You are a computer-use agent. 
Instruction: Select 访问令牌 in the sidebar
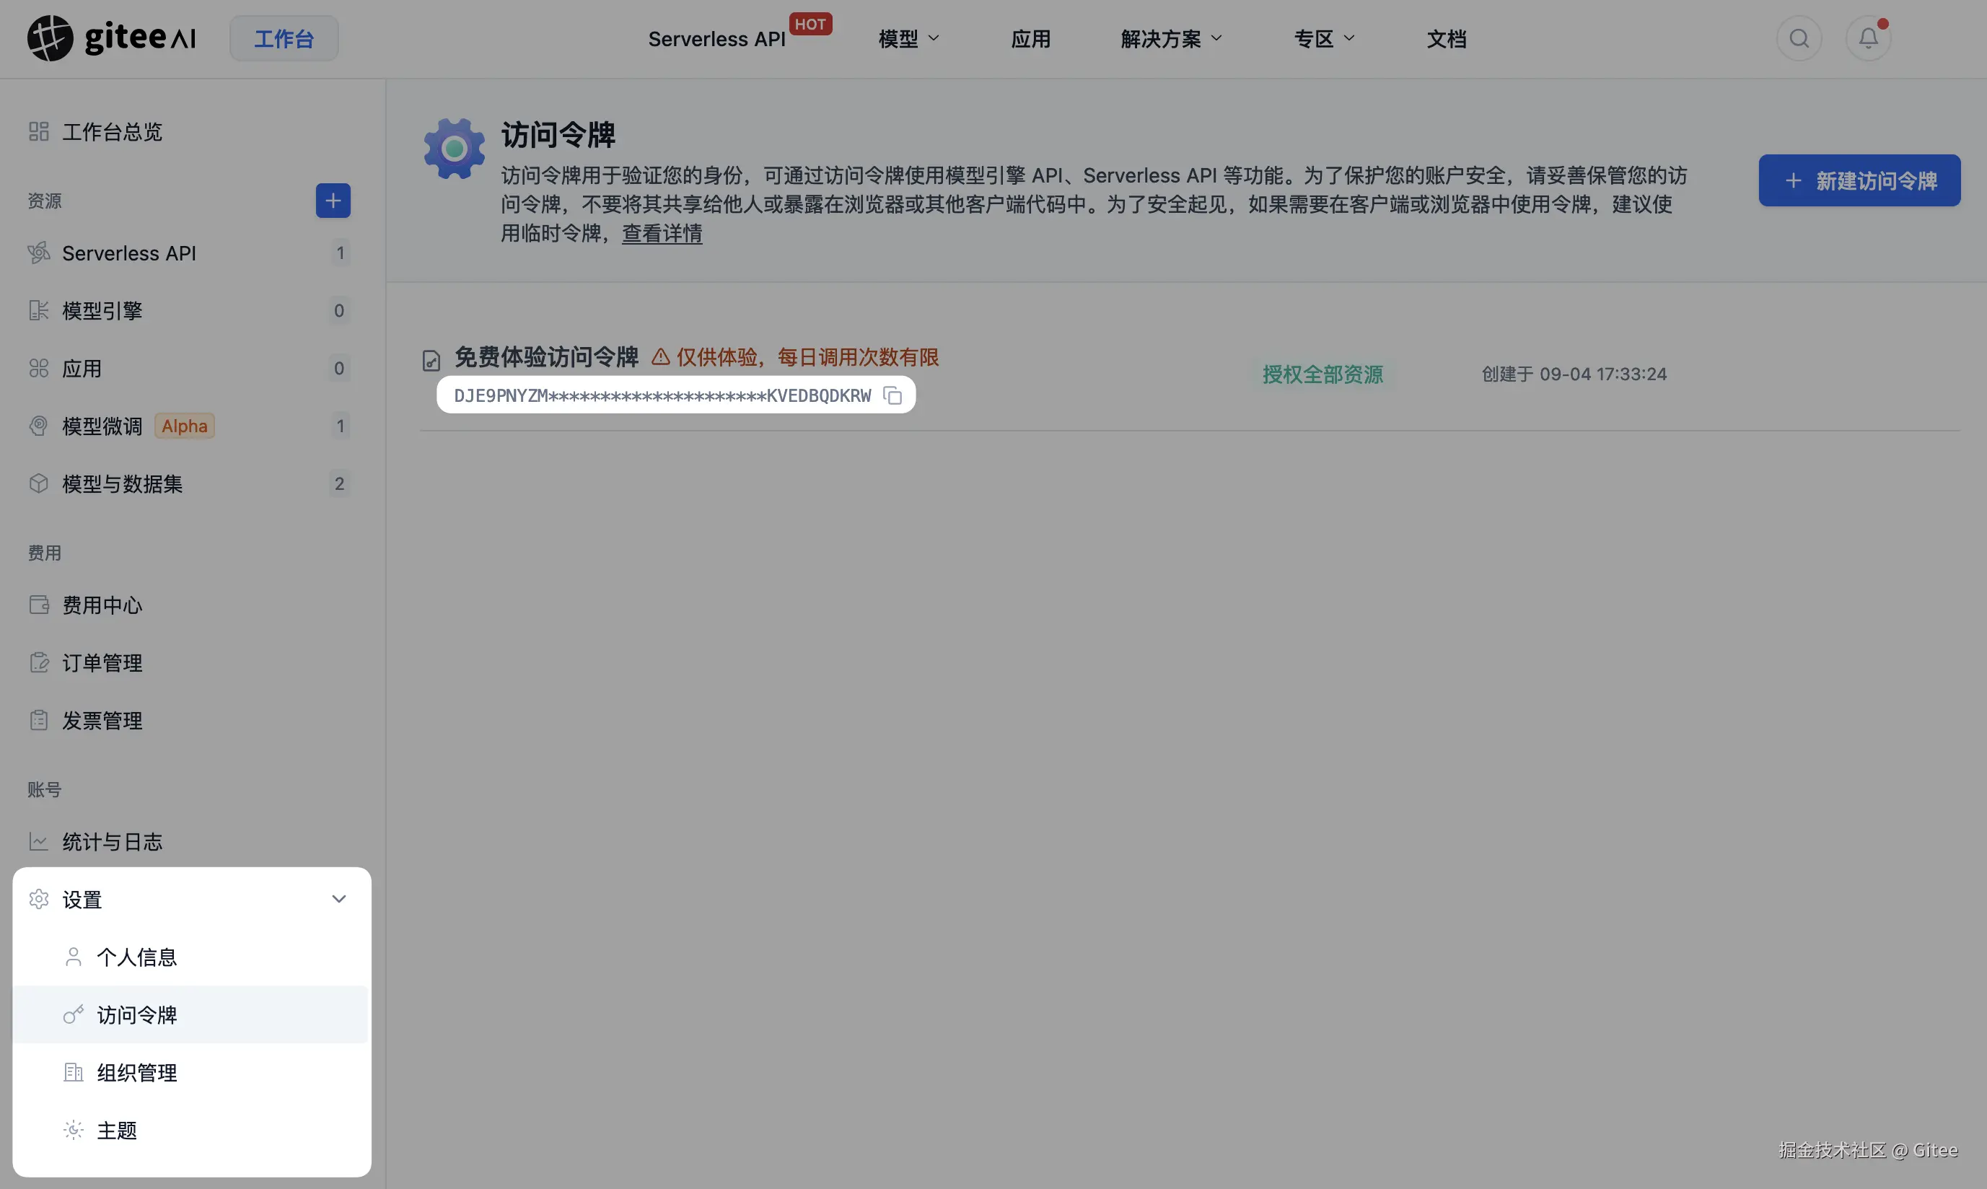click(x=136, y=1014)
